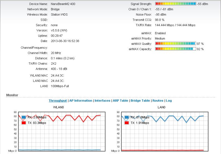Click the v5.5.6 (XW) version text

coord(59,30)
